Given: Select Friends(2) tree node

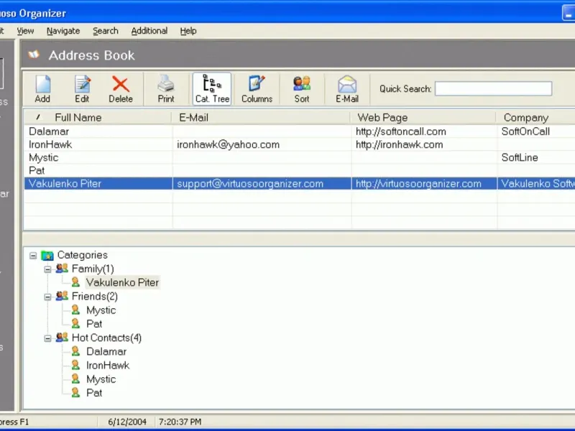Looking at the screenshot, I should coord(95,296).
